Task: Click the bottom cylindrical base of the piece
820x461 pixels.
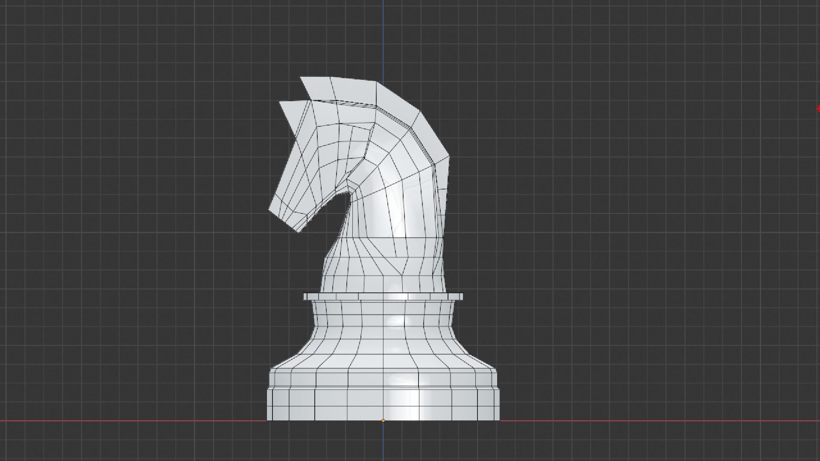Action: pyautogui.click(x=384, y=404)
